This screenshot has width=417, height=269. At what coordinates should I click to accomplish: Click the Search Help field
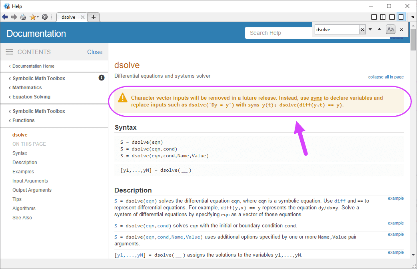278,33
